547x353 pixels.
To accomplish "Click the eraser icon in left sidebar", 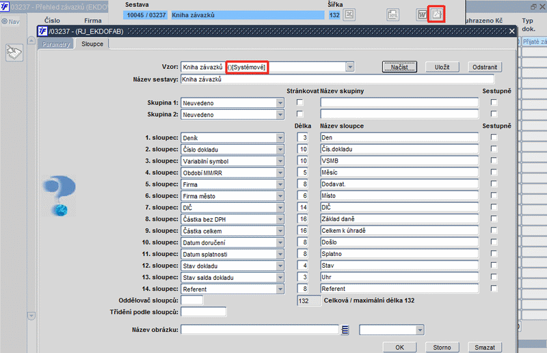I will click(x=14, y=53).
